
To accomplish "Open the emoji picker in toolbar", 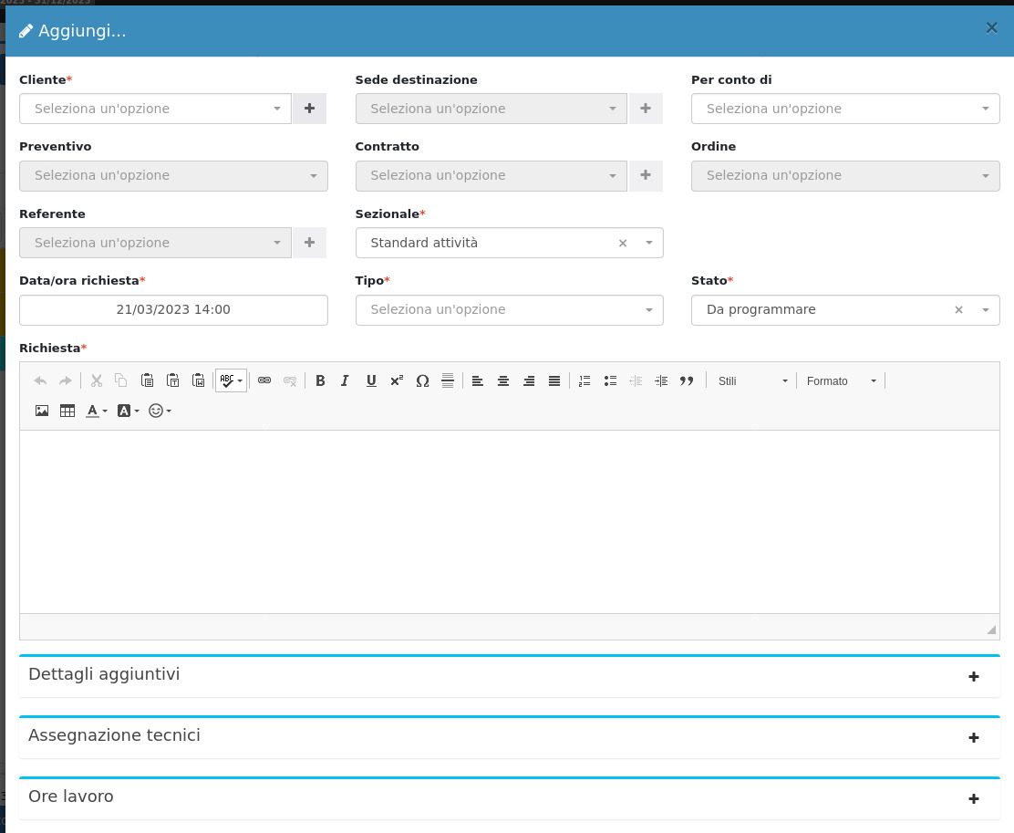I will click(x=160, y=411).
